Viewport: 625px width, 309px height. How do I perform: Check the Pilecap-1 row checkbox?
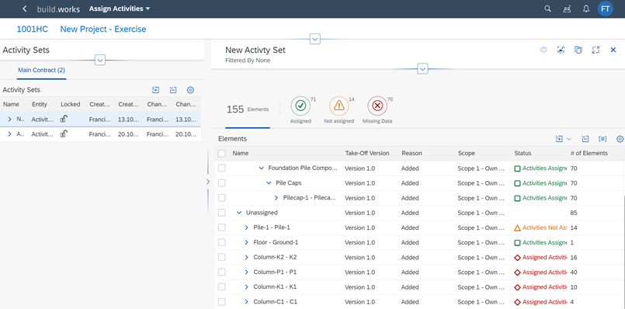(x=221, y=198)
